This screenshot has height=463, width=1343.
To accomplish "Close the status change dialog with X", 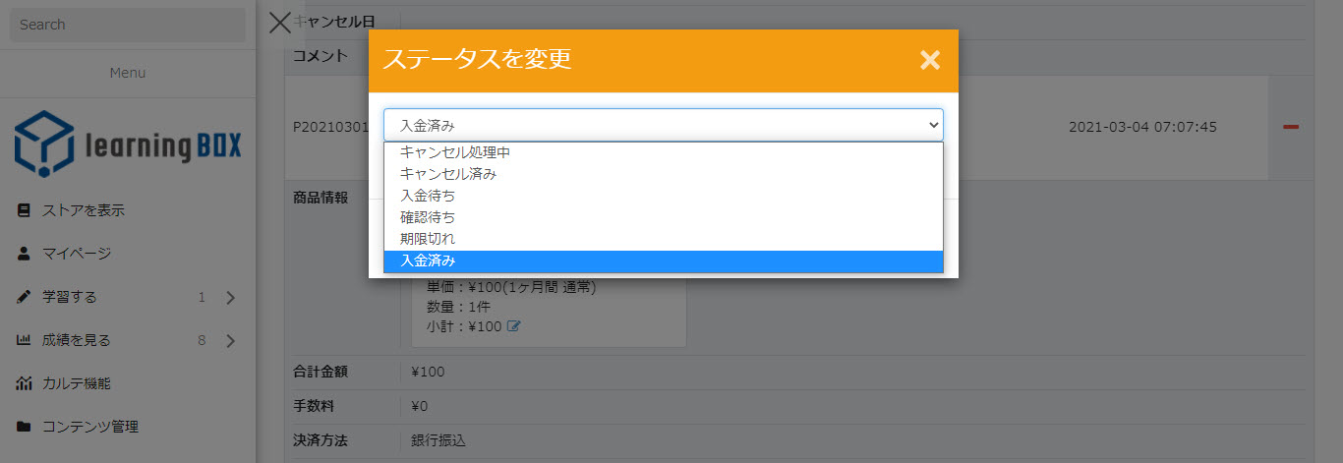I will [929, 60].
